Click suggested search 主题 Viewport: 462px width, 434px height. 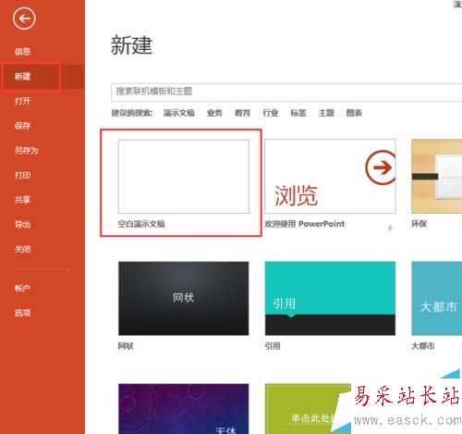click(x=326, y=113)
